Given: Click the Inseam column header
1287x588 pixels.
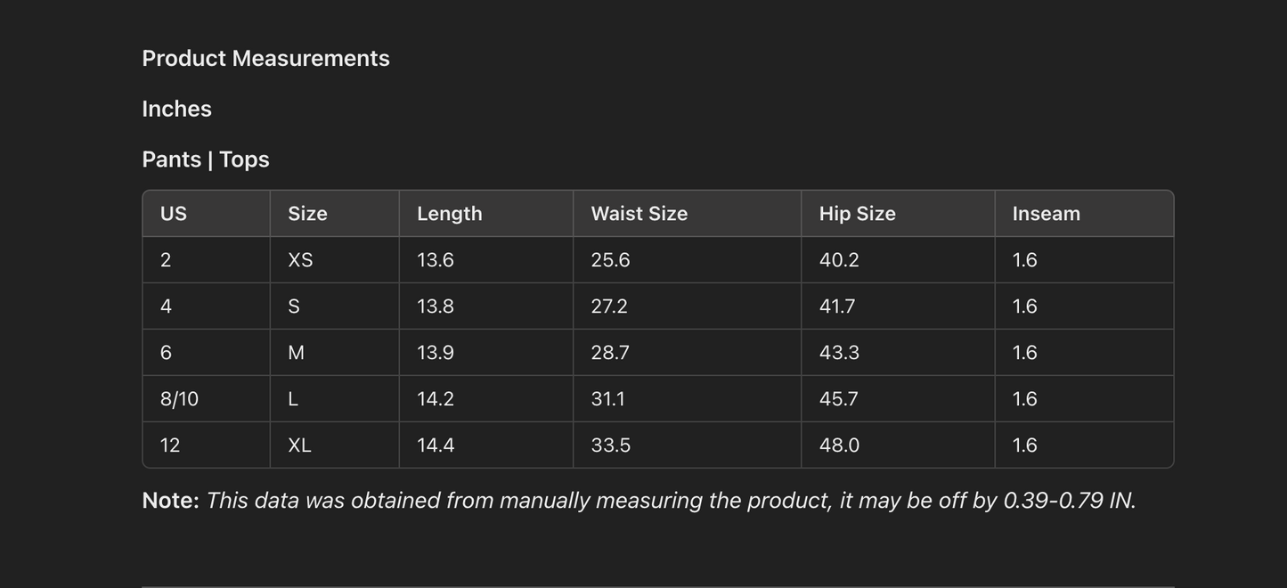Looking at the screenshot, I should click(1046, 214).
